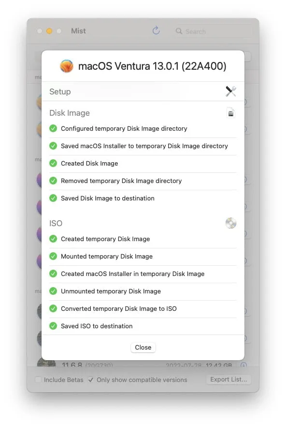The image size is (286, 428).
Task: Click text Unmounted temporary Disk Image
Action: tap(111, 291)
